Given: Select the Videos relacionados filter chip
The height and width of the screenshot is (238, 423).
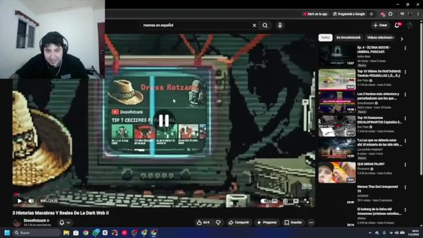Looking at the screenshot, I should [x=380, y=38].
